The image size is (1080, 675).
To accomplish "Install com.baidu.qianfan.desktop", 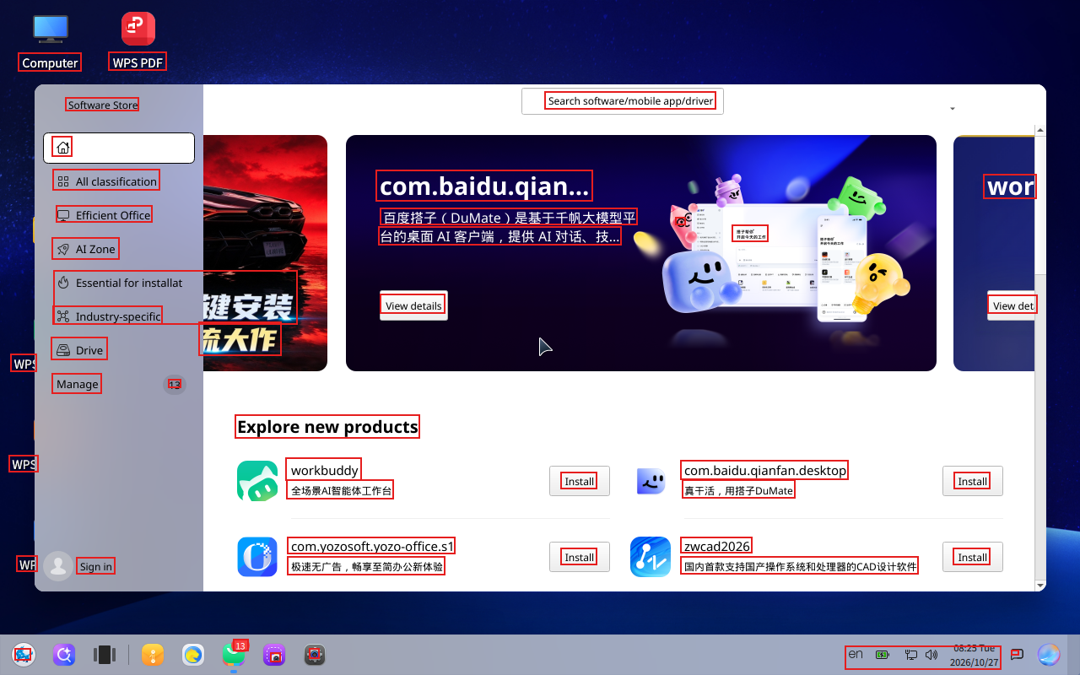I will pos(973,481).
